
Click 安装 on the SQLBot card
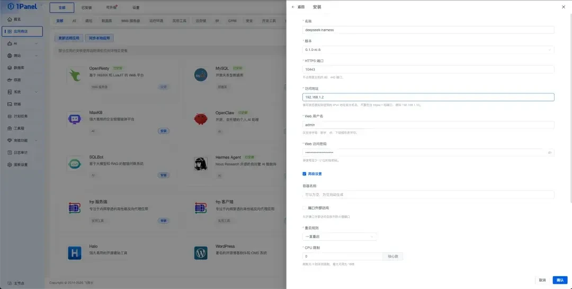coord(164,176)
